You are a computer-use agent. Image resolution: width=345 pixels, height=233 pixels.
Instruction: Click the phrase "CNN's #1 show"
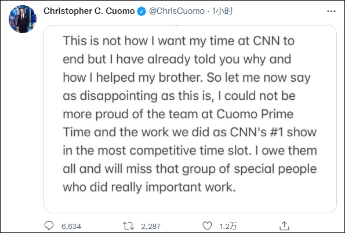tap(273, 132)
